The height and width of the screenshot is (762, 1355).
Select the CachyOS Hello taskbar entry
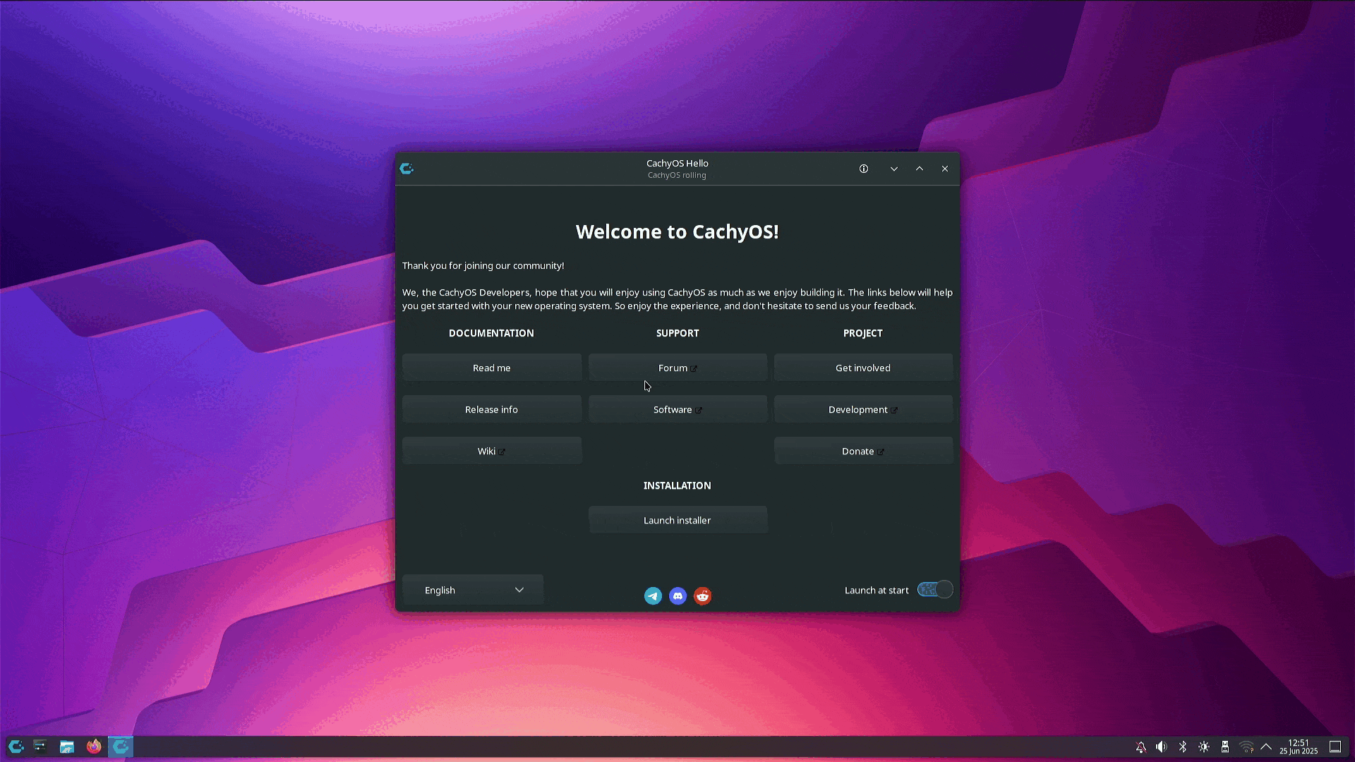[x=121, y=746]
